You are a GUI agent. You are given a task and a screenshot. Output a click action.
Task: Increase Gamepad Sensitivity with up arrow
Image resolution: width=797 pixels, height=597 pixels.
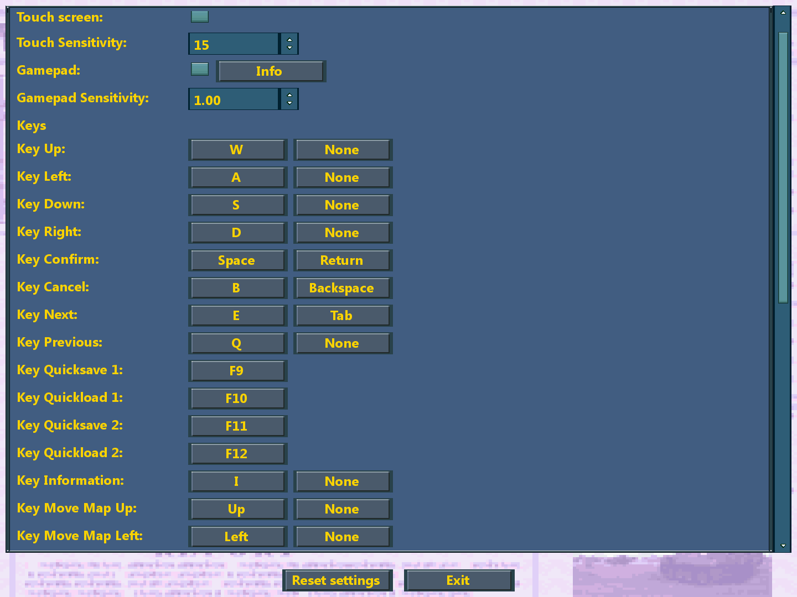[289, 95]
